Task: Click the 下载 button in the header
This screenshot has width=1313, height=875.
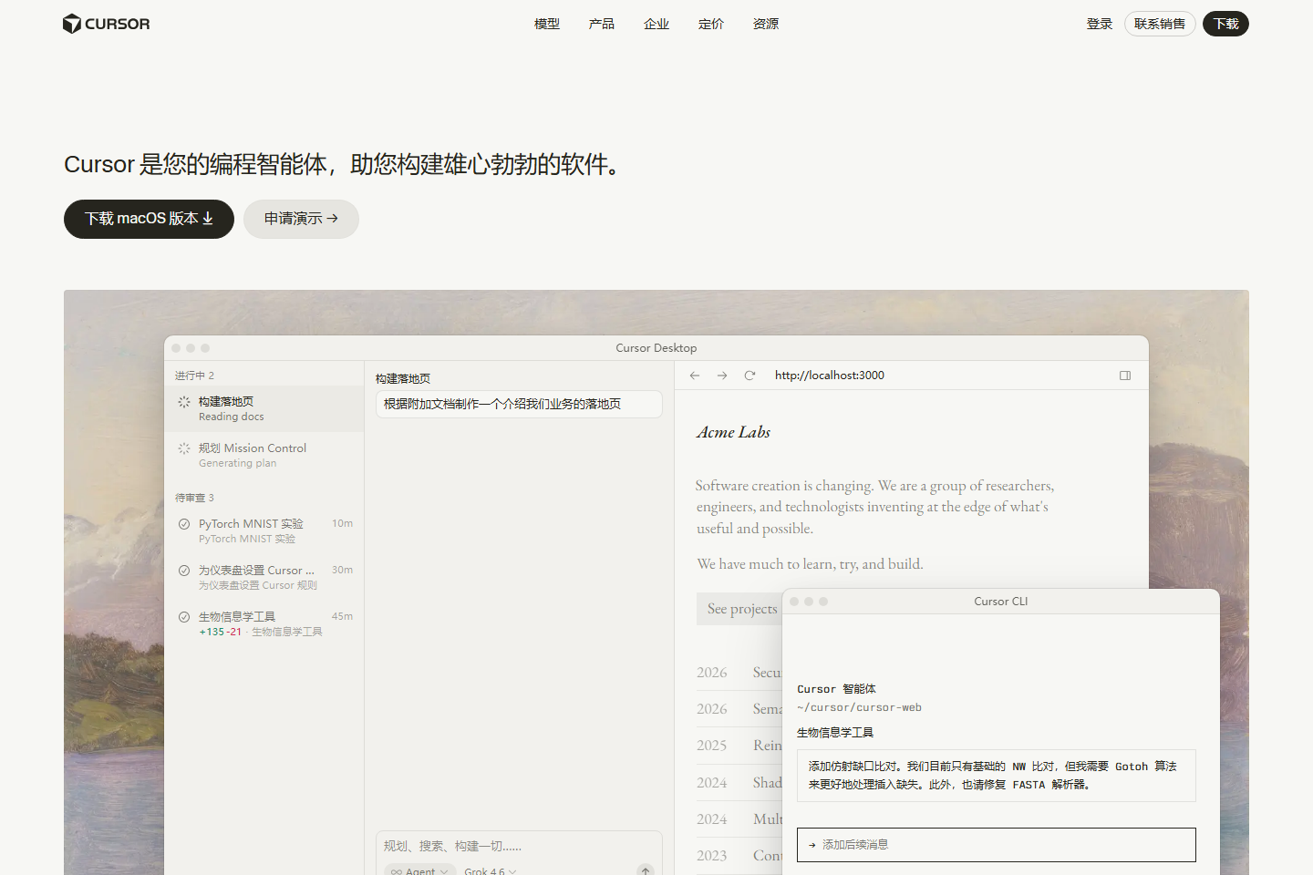Action: (1225, 24)
